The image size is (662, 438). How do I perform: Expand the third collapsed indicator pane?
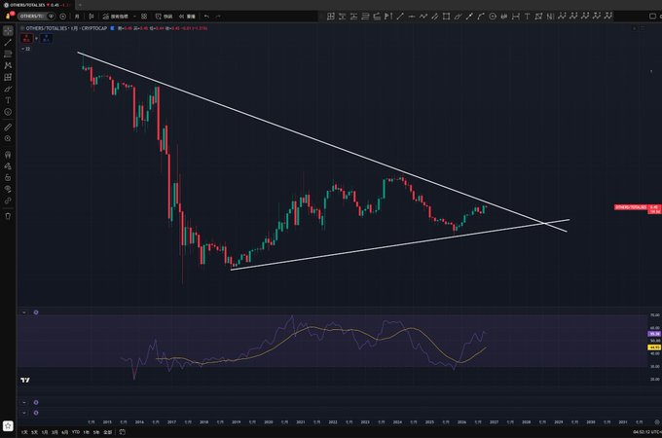coord(24,413)
